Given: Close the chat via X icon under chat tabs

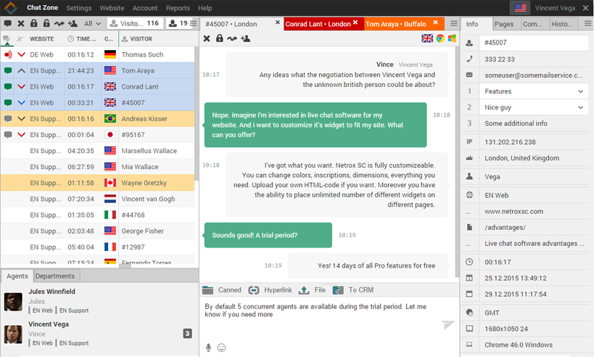Looking at the screenshot, I should coord(207,38).
